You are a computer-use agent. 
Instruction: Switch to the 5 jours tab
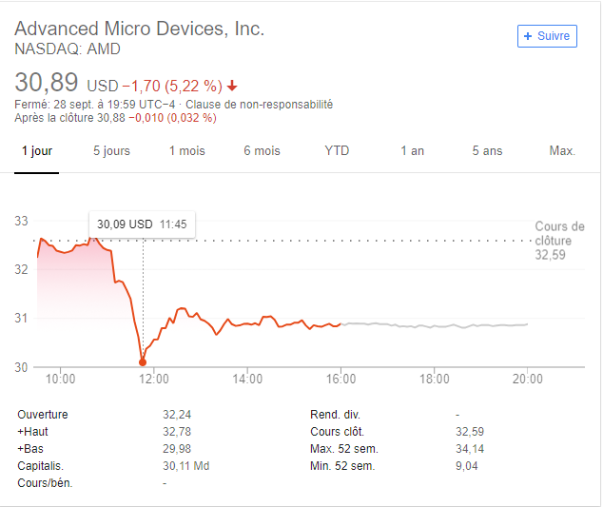pos(111,151)
